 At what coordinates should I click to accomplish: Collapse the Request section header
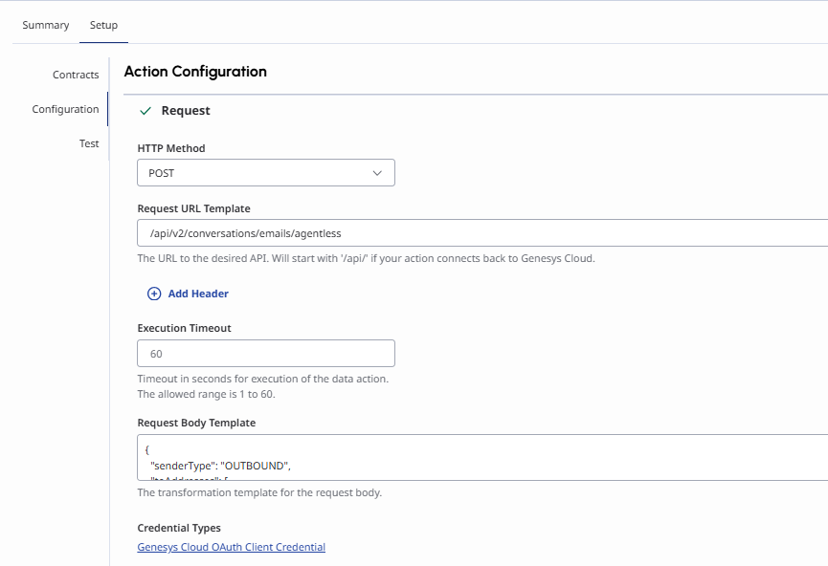(x=186, y=111)
